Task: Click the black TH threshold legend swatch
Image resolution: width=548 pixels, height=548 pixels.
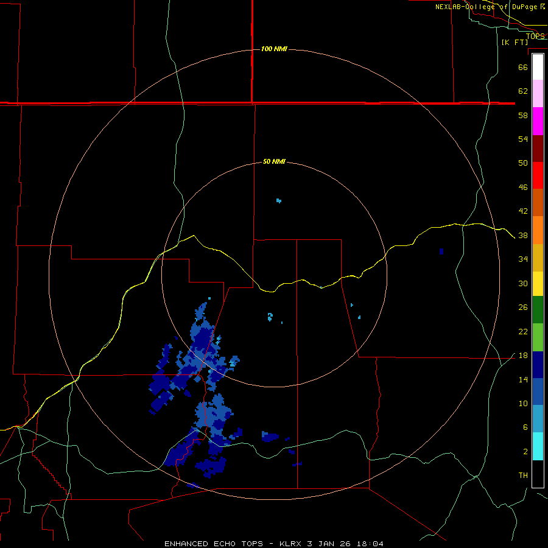Action: pyautogui.click(x=538, y=474)
